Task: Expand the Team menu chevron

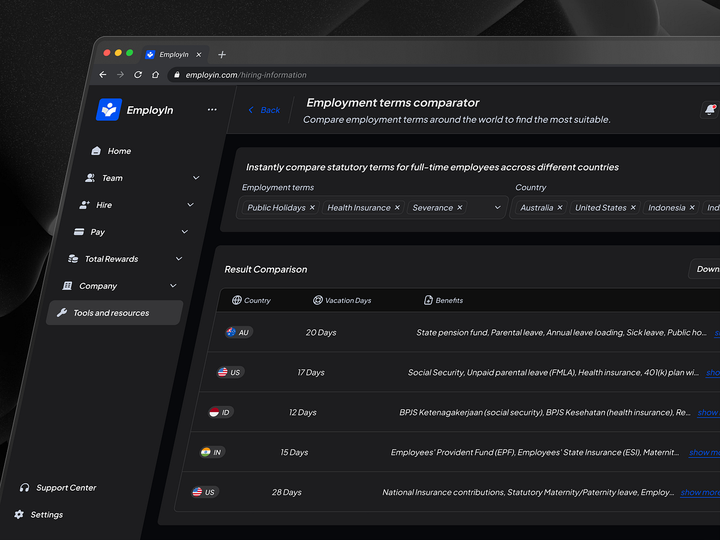Action: pyautogui.click(x=196, y=178)
